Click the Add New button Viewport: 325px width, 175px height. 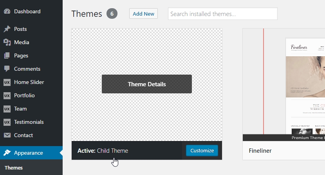pos(143,14)
